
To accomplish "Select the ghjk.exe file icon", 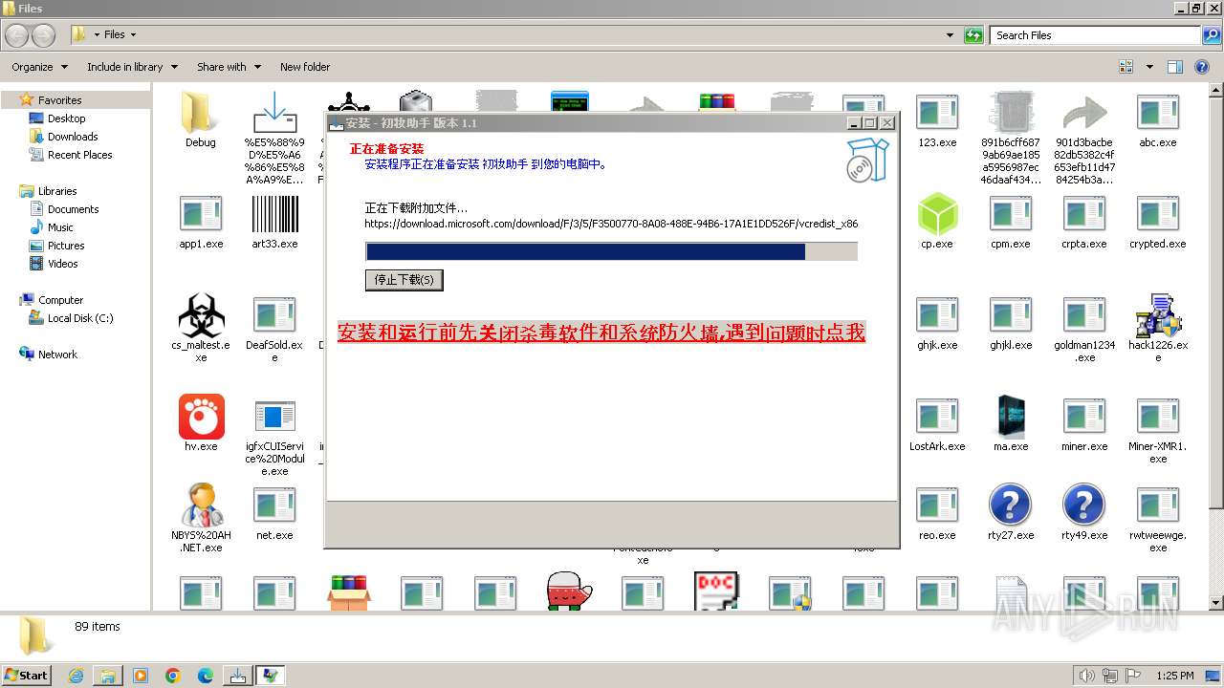I will 937,315.
